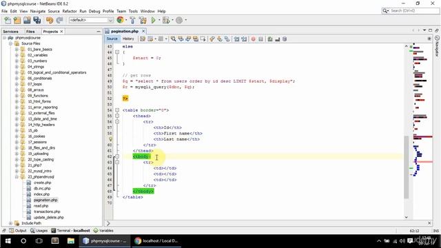This screenshot has width=441, height=248.
Task: Click the Stop Macro Recording icon
Action: tap(260, 39)
